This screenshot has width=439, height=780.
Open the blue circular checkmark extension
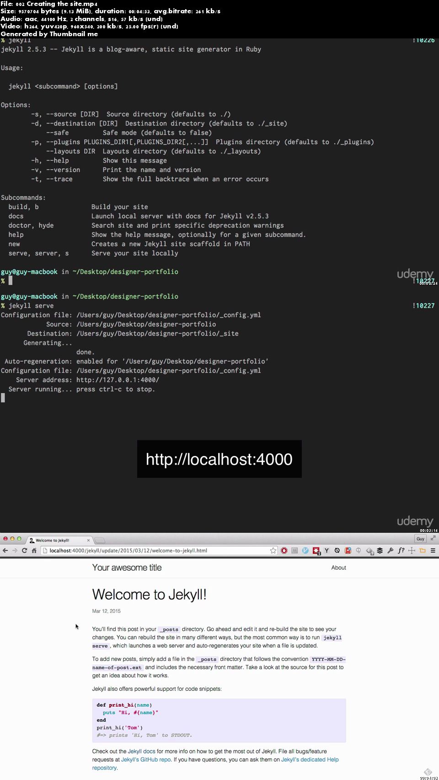305,551
